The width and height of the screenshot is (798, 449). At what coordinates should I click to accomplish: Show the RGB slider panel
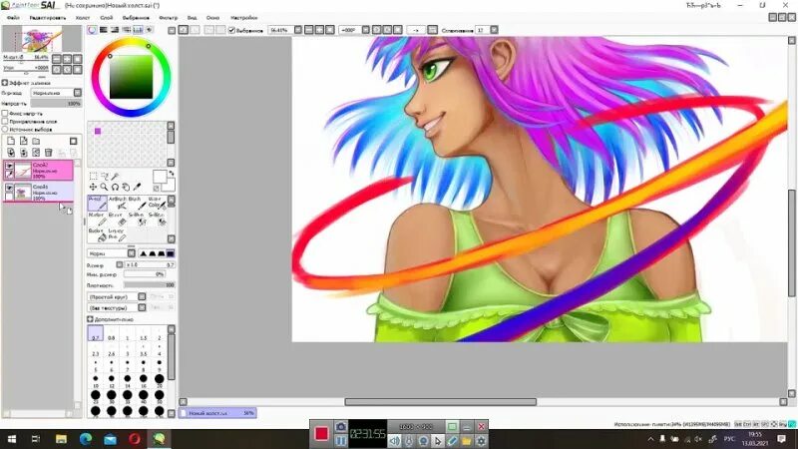[x=104, y=30]
